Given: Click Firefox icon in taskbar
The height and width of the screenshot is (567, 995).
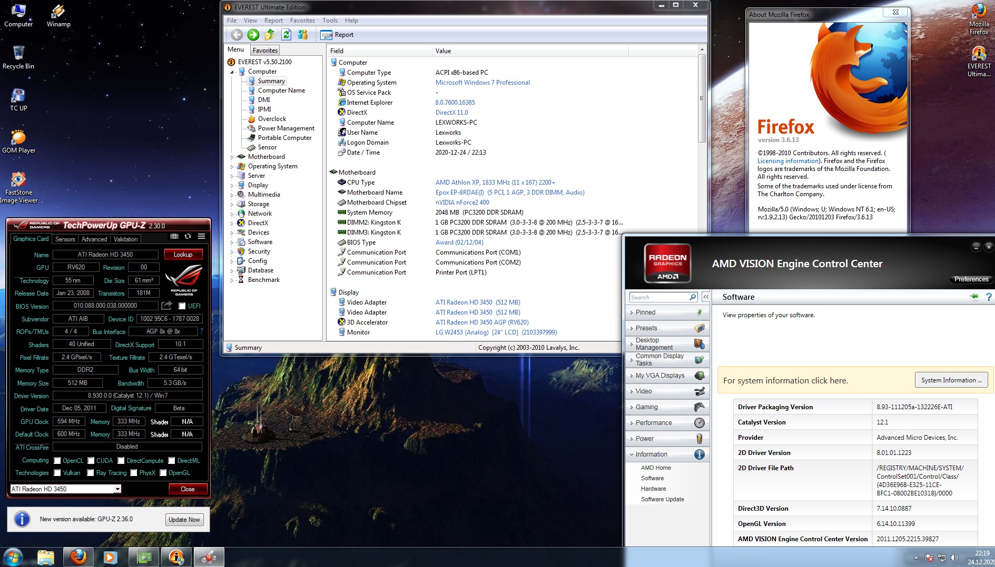Looking at the screenshot, I should coord(78,557).
